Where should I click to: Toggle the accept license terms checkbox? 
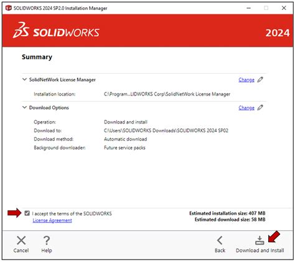point(27,213)
